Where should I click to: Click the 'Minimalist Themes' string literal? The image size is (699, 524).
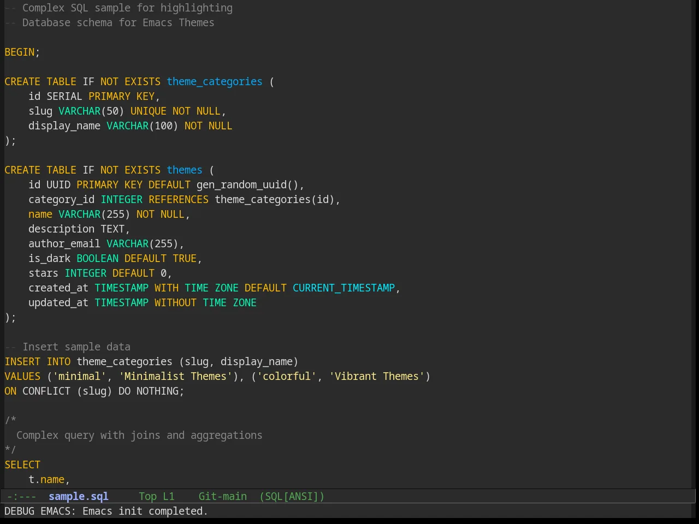tap(175, 376)
